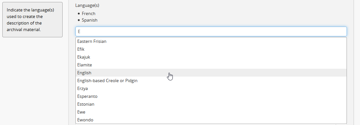360x125 pixels.
Task: Choose Eastern Frisian in the autocomplete list
Action: (x=211, y=42)
